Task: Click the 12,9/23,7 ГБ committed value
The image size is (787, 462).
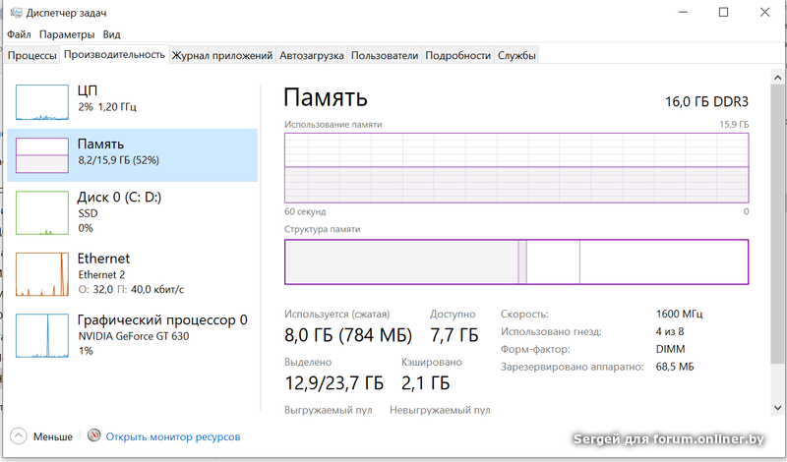Action: [333, 383]
